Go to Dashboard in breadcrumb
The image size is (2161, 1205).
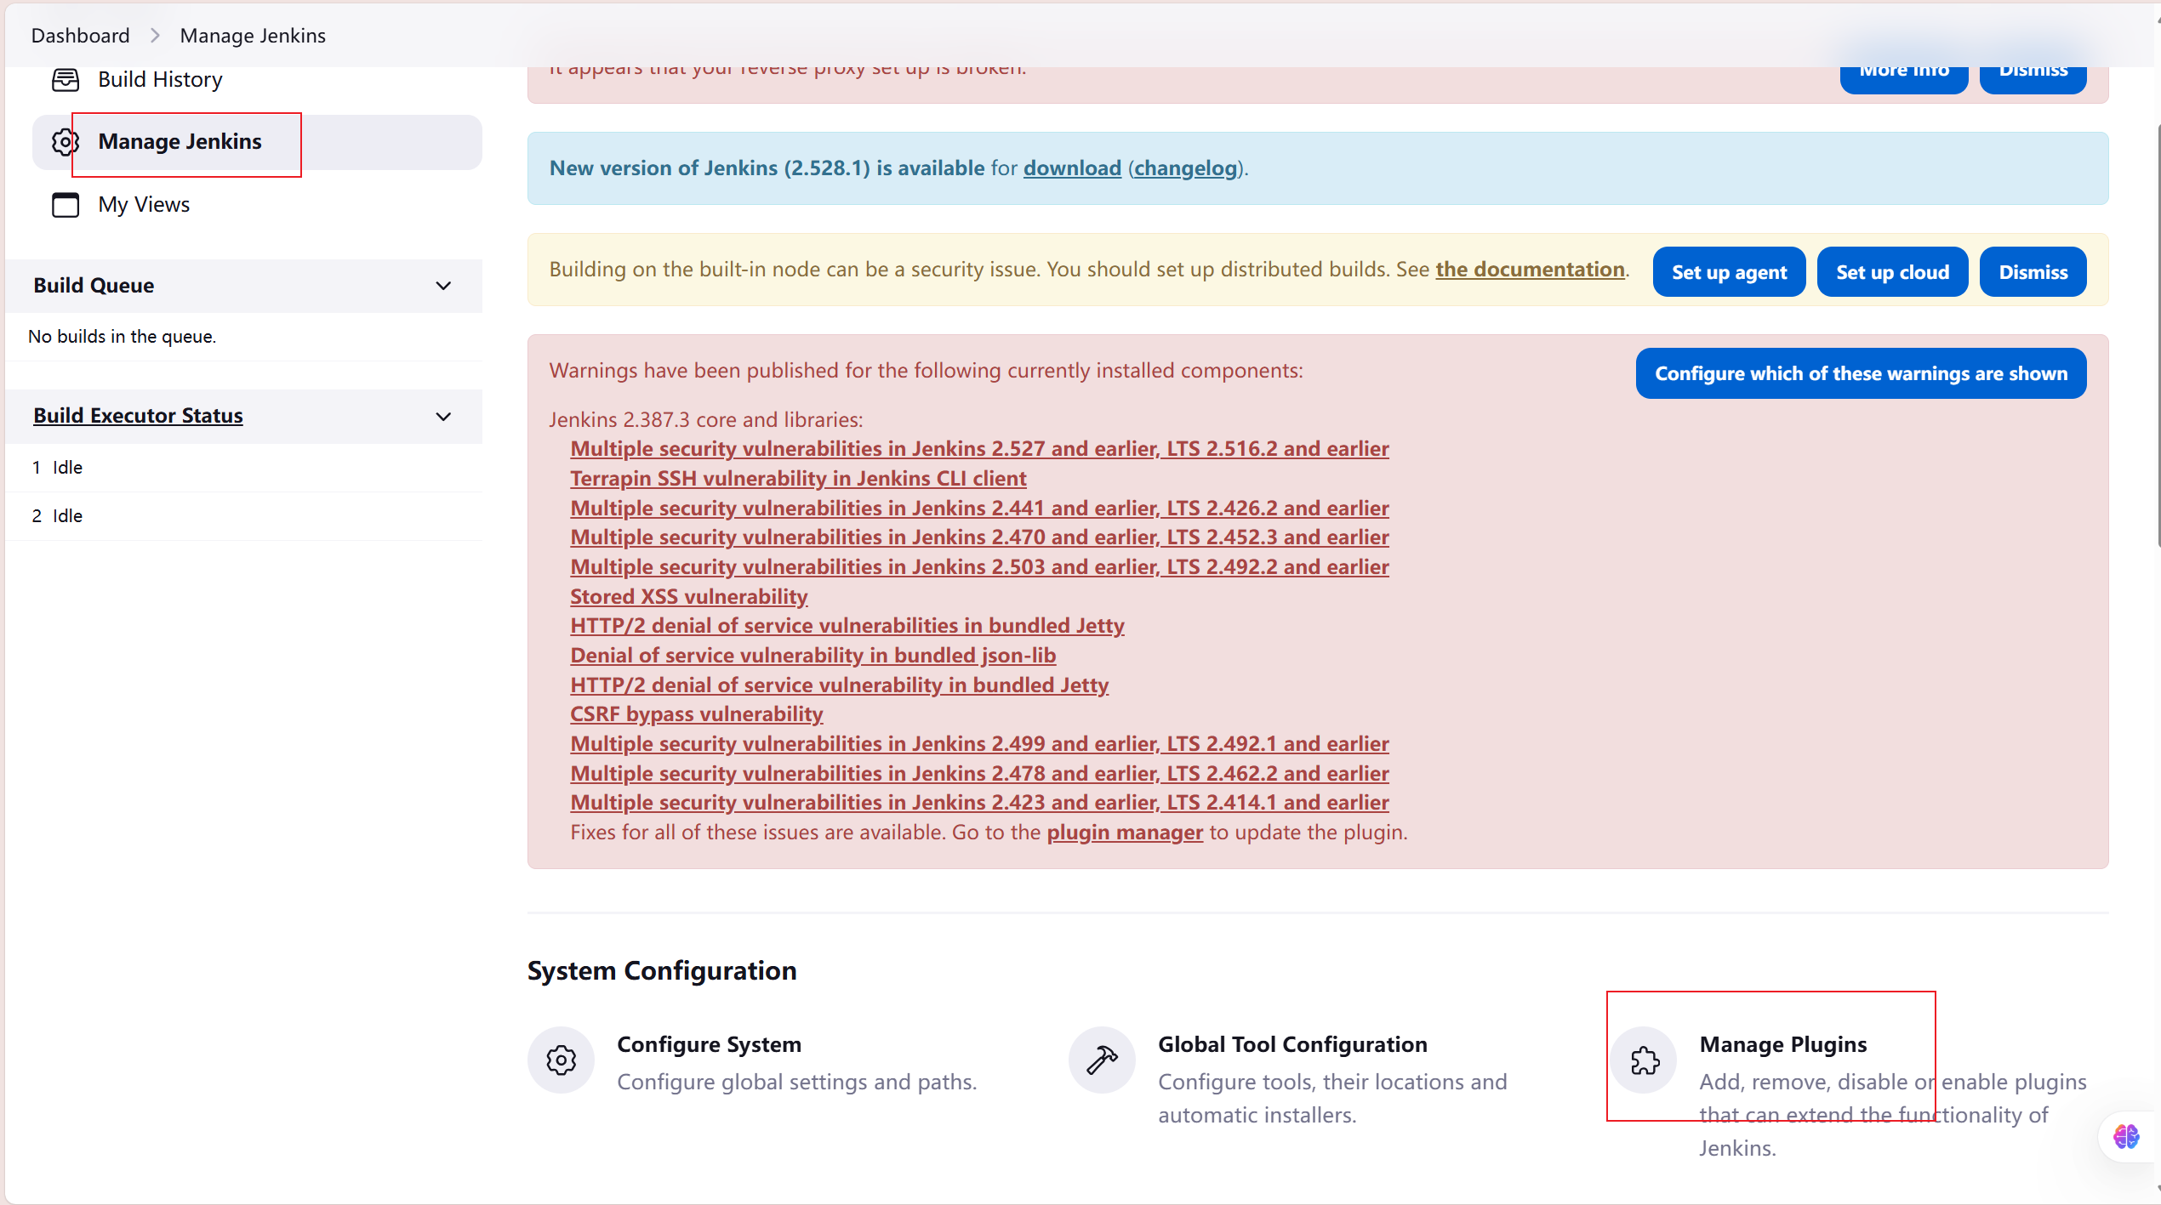point(80,36)
